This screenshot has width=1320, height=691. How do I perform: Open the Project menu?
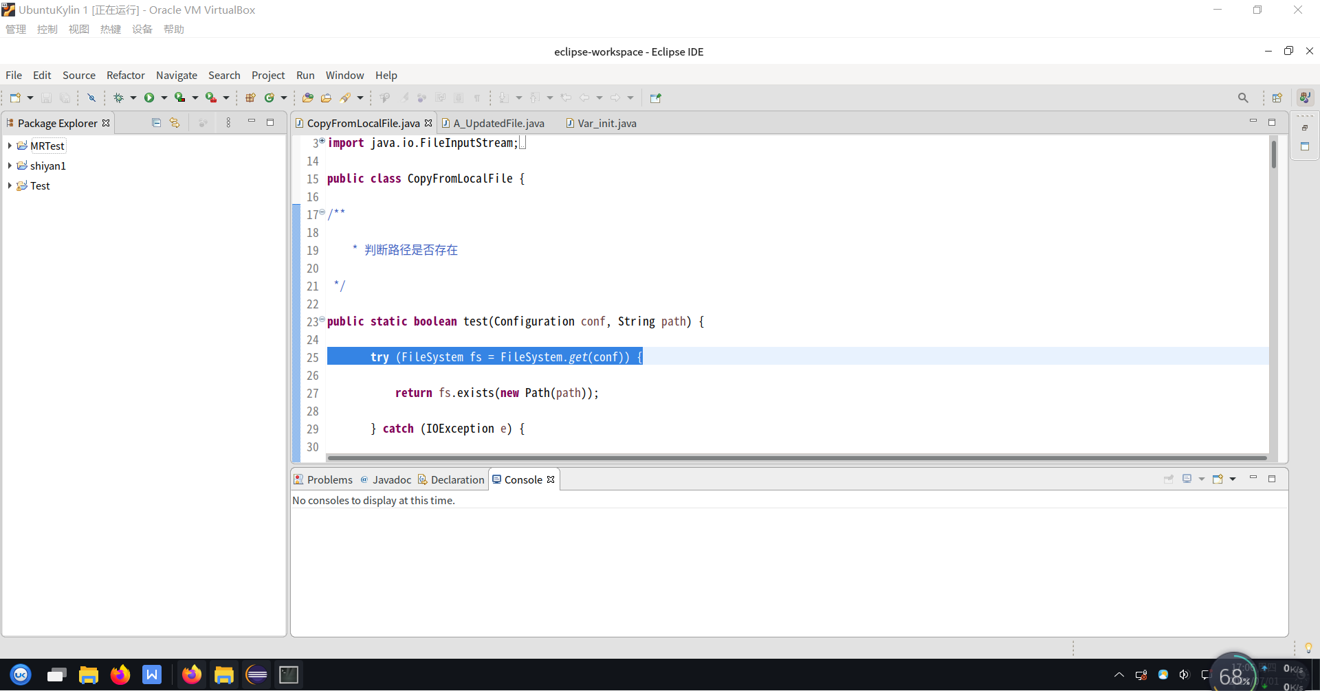268,75
